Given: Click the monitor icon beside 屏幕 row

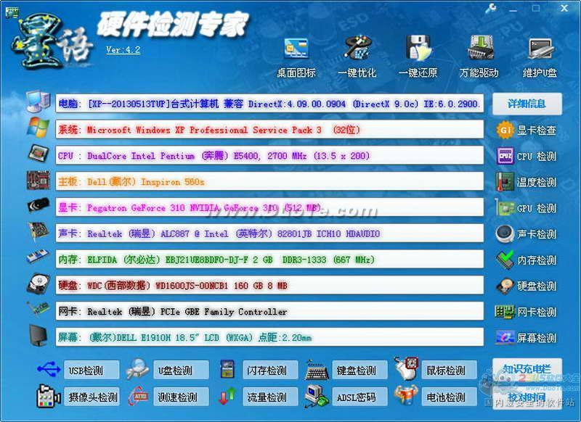Looking at the screenshot, I should pos(38,336).
